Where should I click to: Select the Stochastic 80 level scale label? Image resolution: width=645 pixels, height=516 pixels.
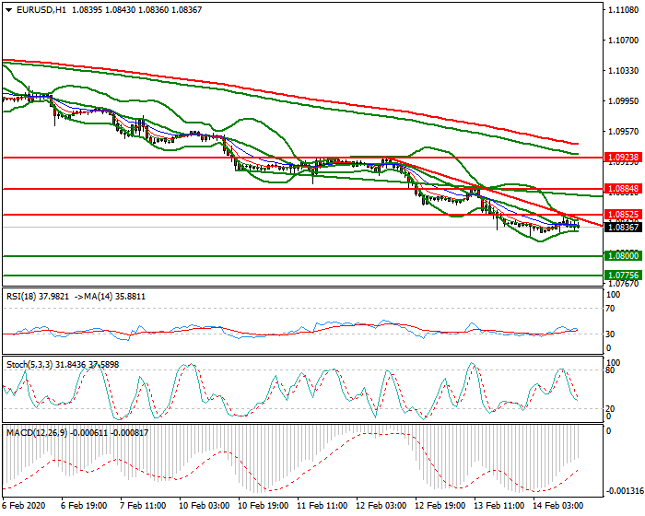click(611, 370)
